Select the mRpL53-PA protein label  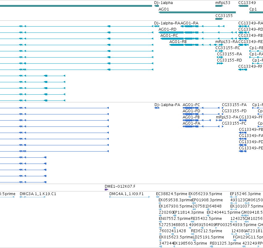coord(227,117)
